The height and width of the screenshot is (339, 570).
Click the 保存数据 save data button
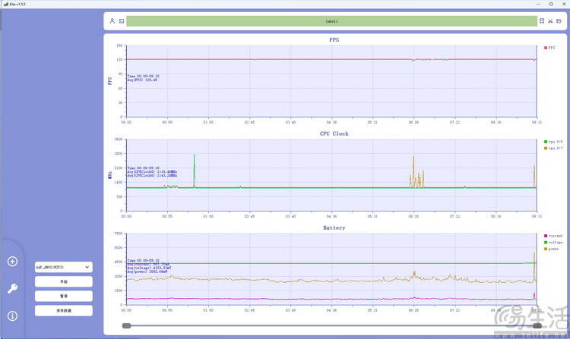[x=64, y=310]
